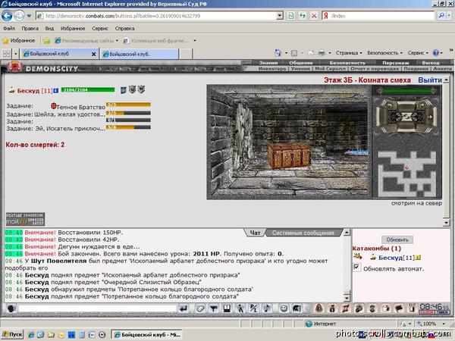Click the Бойцовский клуб taskbar window button
Viewport: 455px width, 341px height.
tap(147, 335)
